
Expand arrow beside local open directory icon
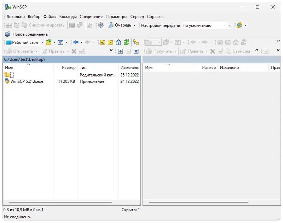54,42
